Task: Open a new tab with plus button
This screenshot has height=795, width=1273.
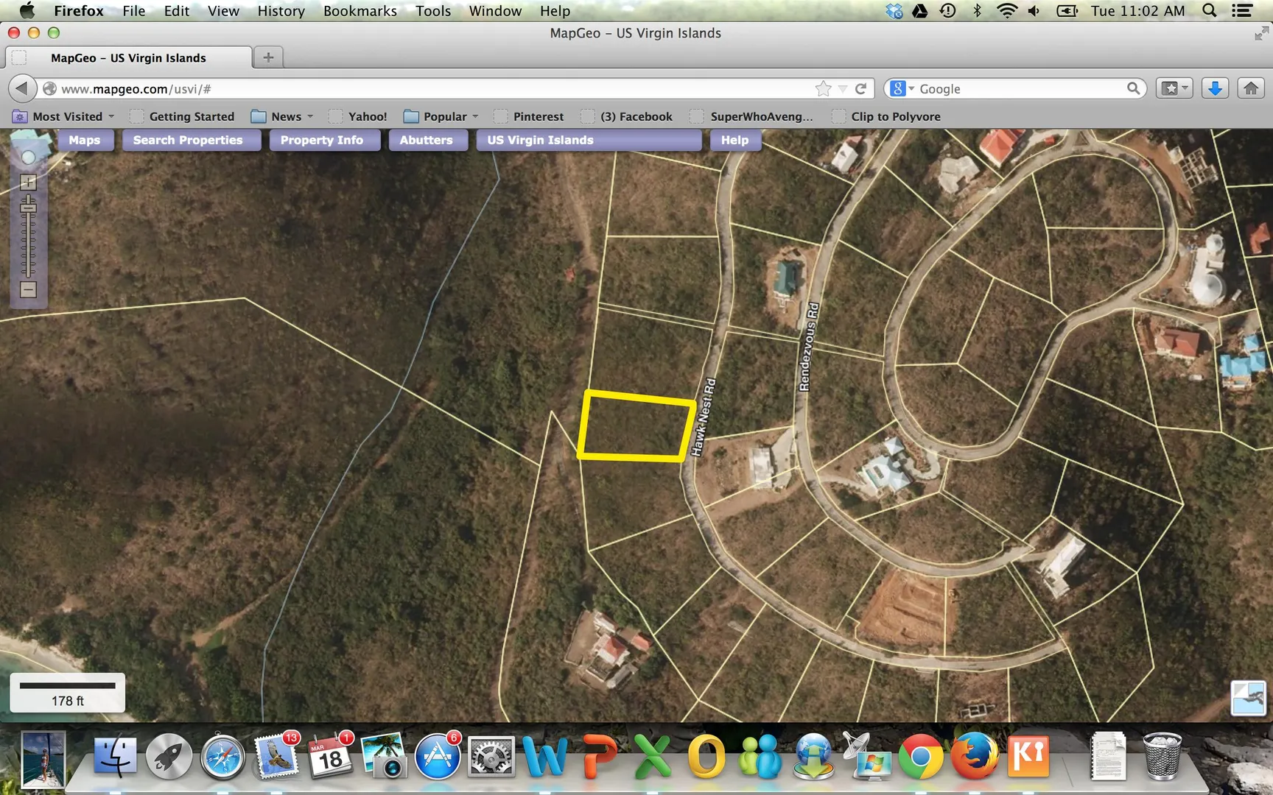Action: (268, 57)
